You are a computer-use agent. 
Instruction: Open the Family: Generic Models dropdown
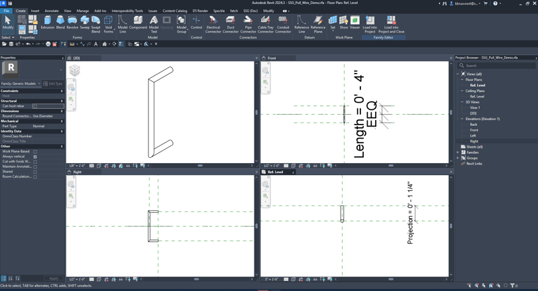click(21, 84)
